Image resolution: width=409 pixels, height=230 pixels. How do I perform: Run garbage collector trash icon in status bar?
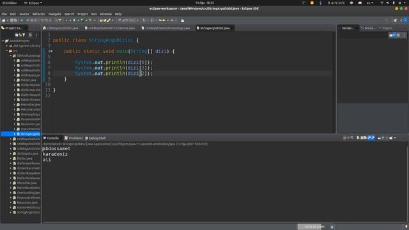click(332, 227)
